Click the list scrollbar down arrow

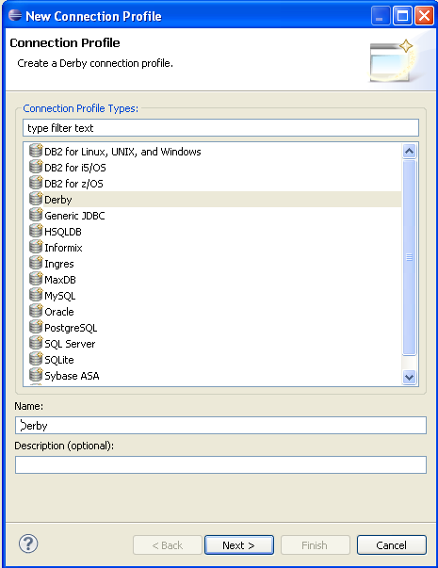click(x=410, y=377)
